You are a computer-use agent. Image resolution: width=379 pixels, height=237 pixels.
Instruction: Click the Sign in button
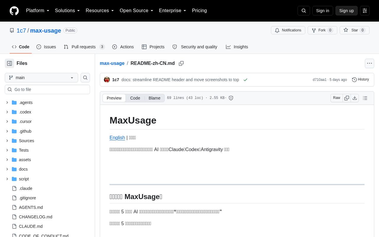tap(322, 11)
